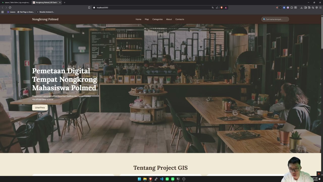Click the Pemetaan Digital hero headline
Image resolution: width=323 pixels, height=182 pixels.
(65, 79)
